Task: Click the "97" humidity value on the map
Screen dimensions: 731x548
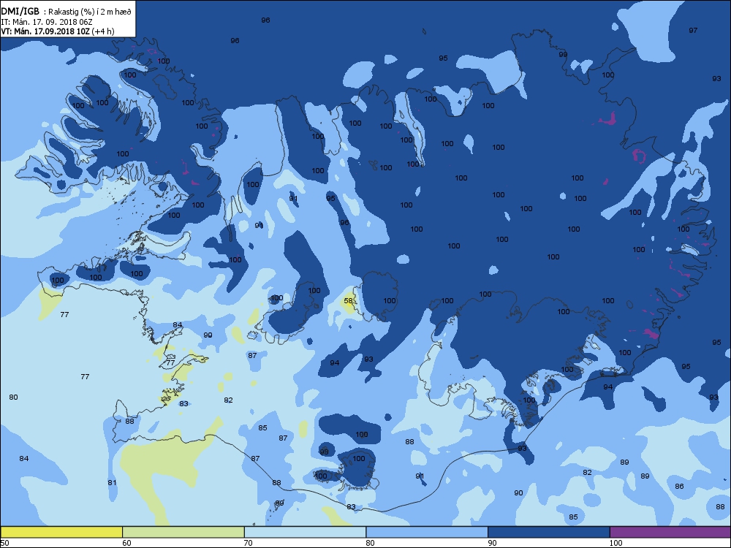Action: 693,30
